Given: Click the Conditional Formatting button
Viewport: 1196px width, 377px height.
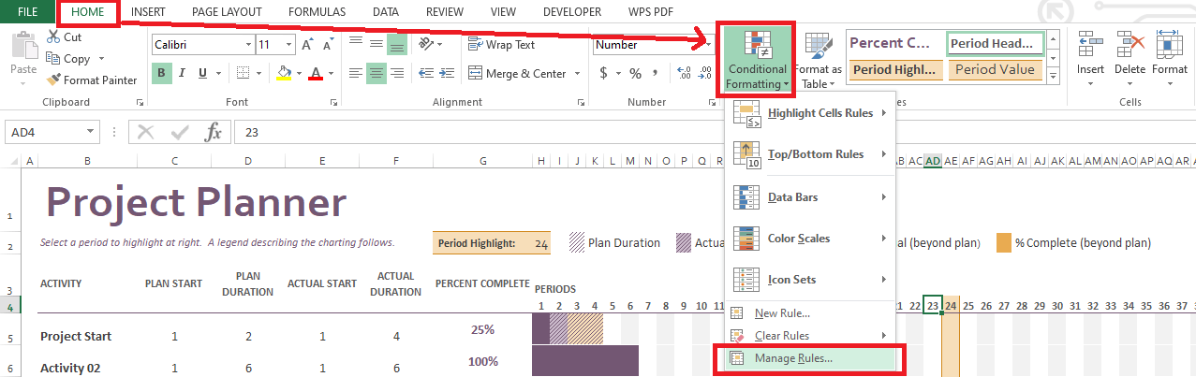Looking at the screenshot, I should 758,59.
